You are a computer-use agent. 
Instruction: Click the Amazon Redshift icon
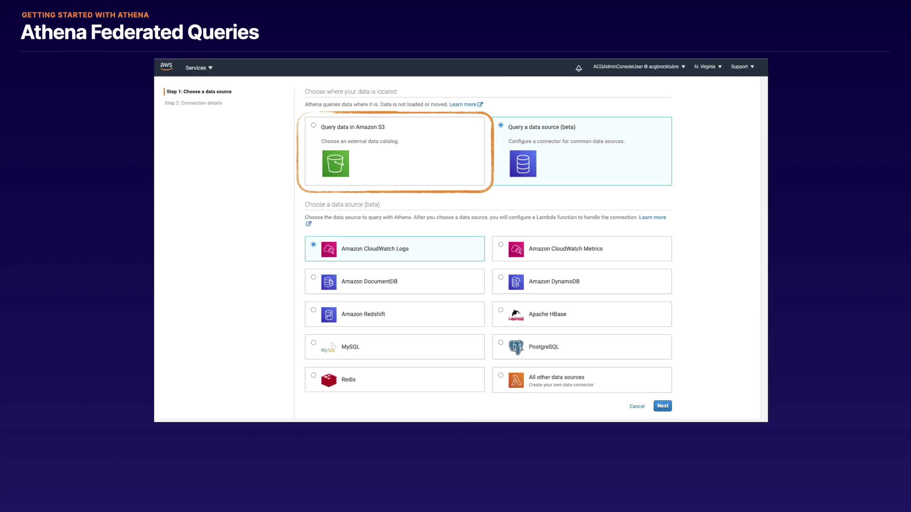[329, 314]
